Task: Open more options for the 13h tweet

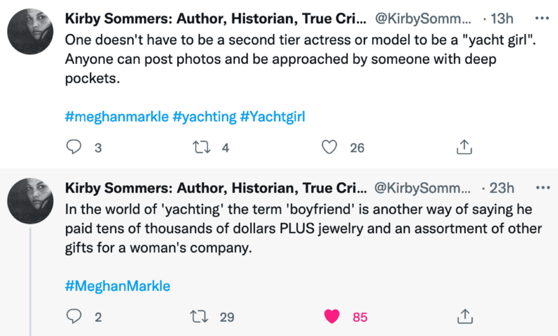Action: 542,18
